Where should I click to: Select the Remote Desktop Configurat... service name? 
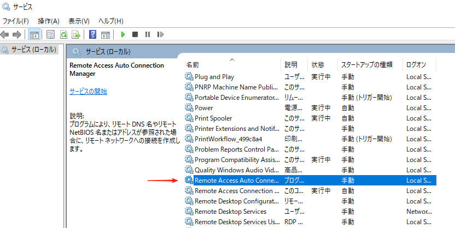(237, 201)
